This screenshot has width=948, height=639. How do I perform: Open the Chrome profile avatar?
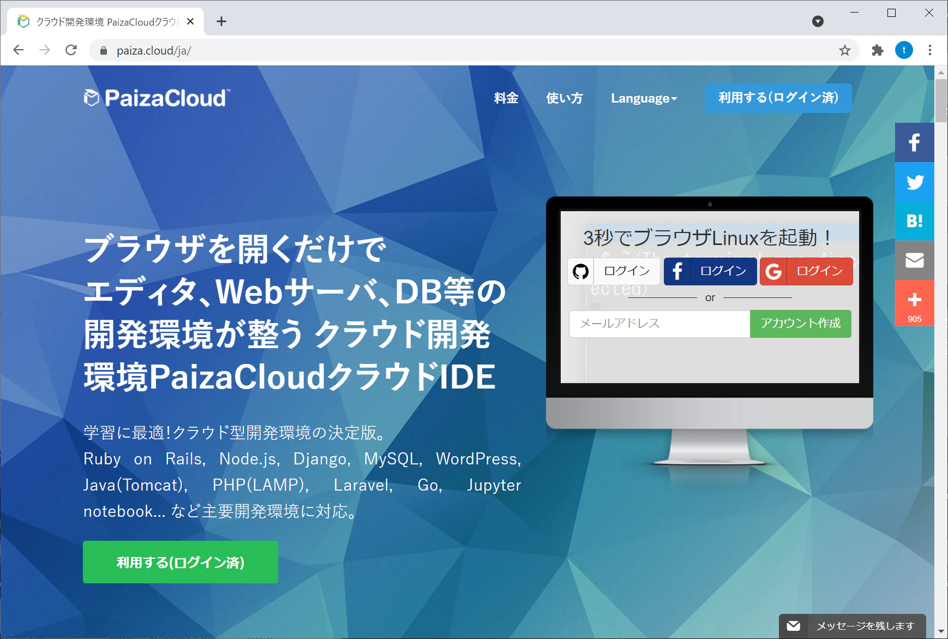point(904,50)
